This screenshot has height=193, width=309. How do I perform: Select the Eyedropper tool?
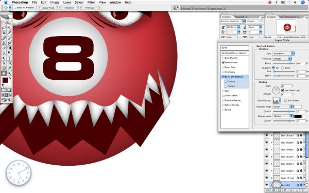tap(9, 68)
